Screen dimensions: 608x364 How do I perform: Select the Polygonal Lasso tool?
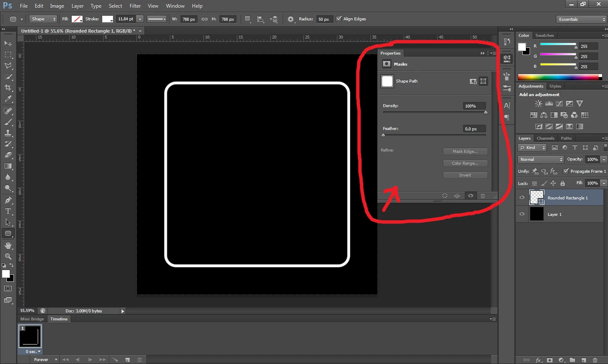click(x=8, y=66)
